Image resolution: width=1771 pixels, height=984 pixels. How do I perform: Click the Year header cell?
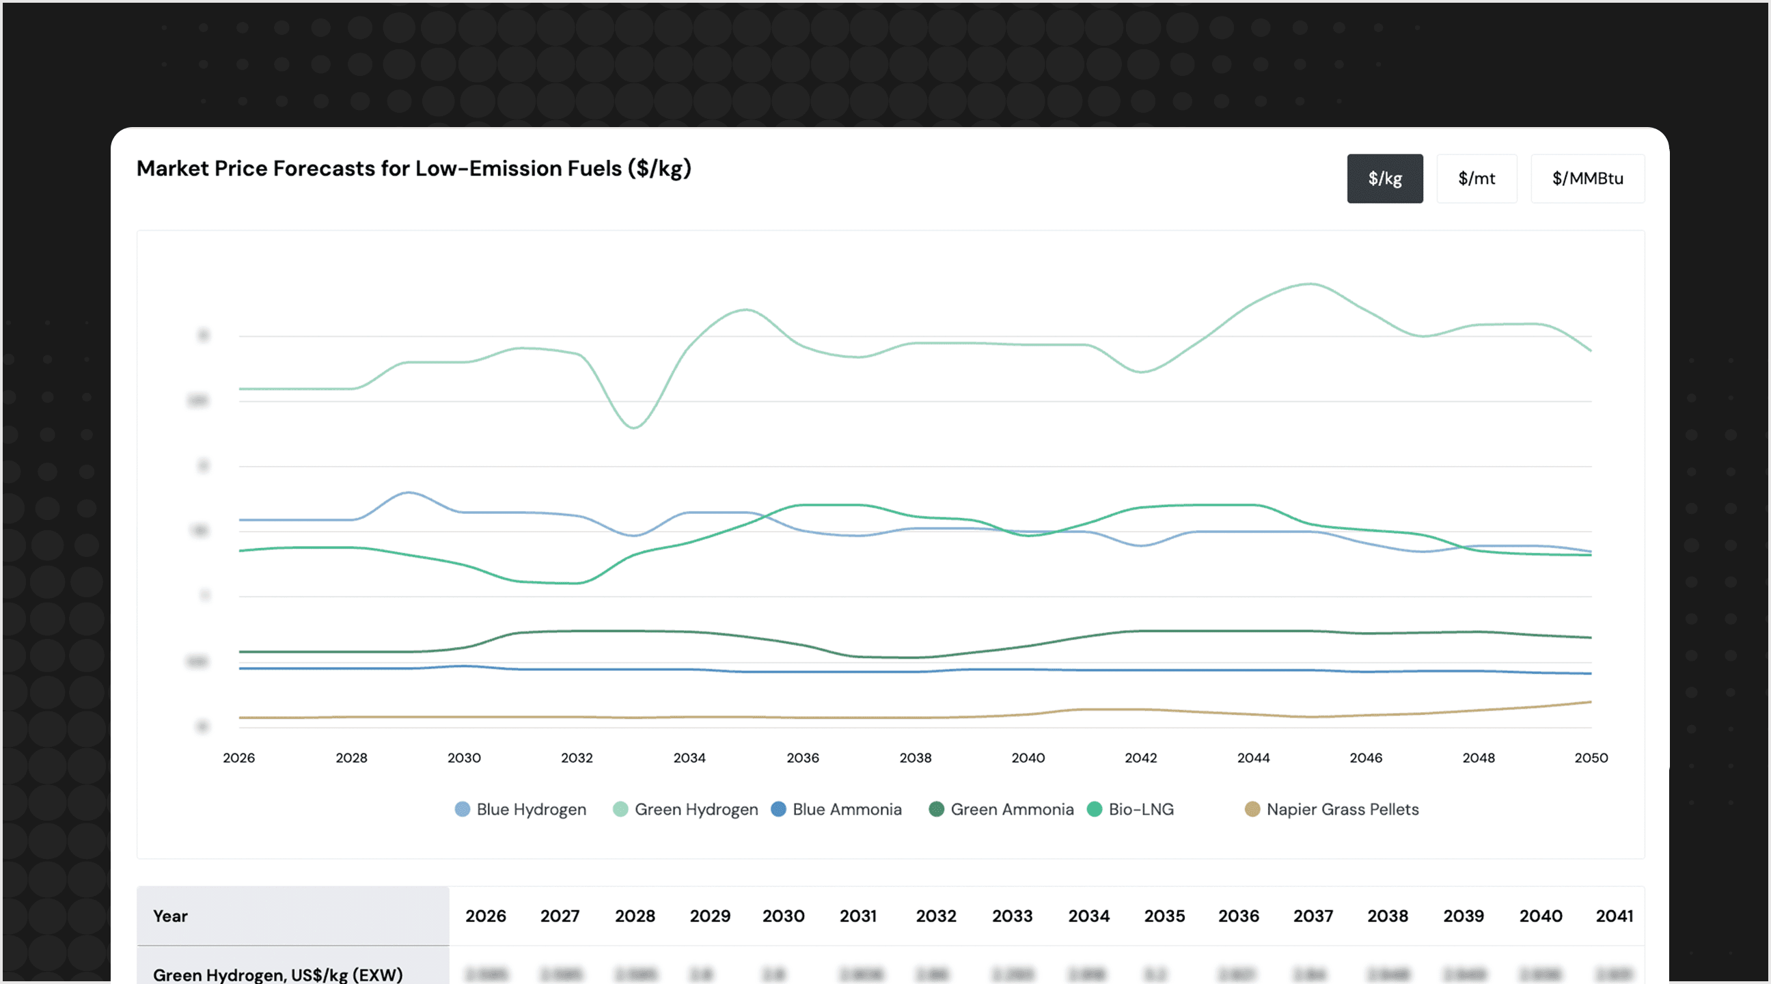point(170,916)
